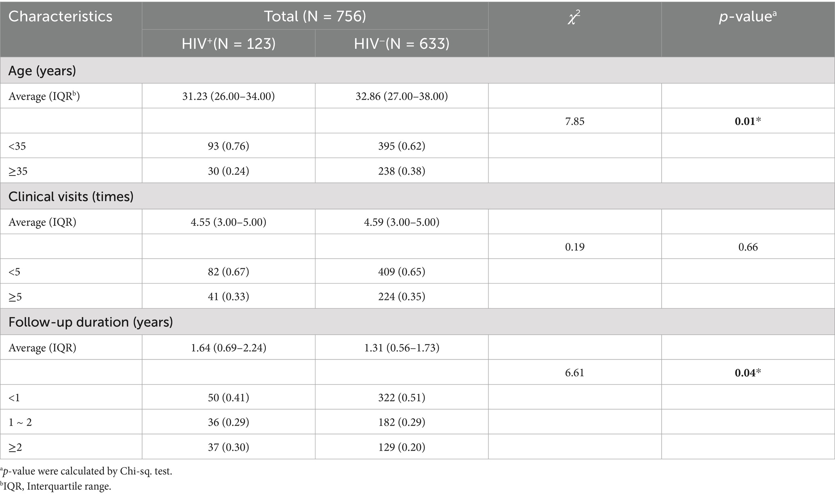835x495 pixels.
Task: Click the 129 (0.20) cell
Action: (x=402, y=447)
